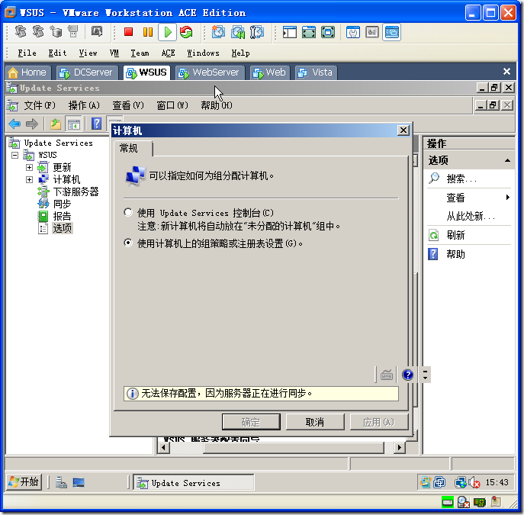Collapse the 选项 actions section
Viewport: 524px width, 515px height.
(507, 160)
